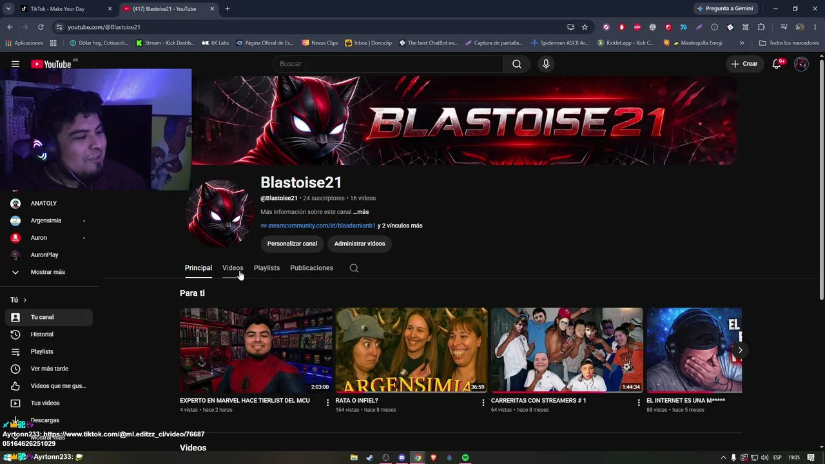Bookmark this page with the star
The height and width of the screenshot is (464, 825).
pyautogui.click(x=585, y=27)
